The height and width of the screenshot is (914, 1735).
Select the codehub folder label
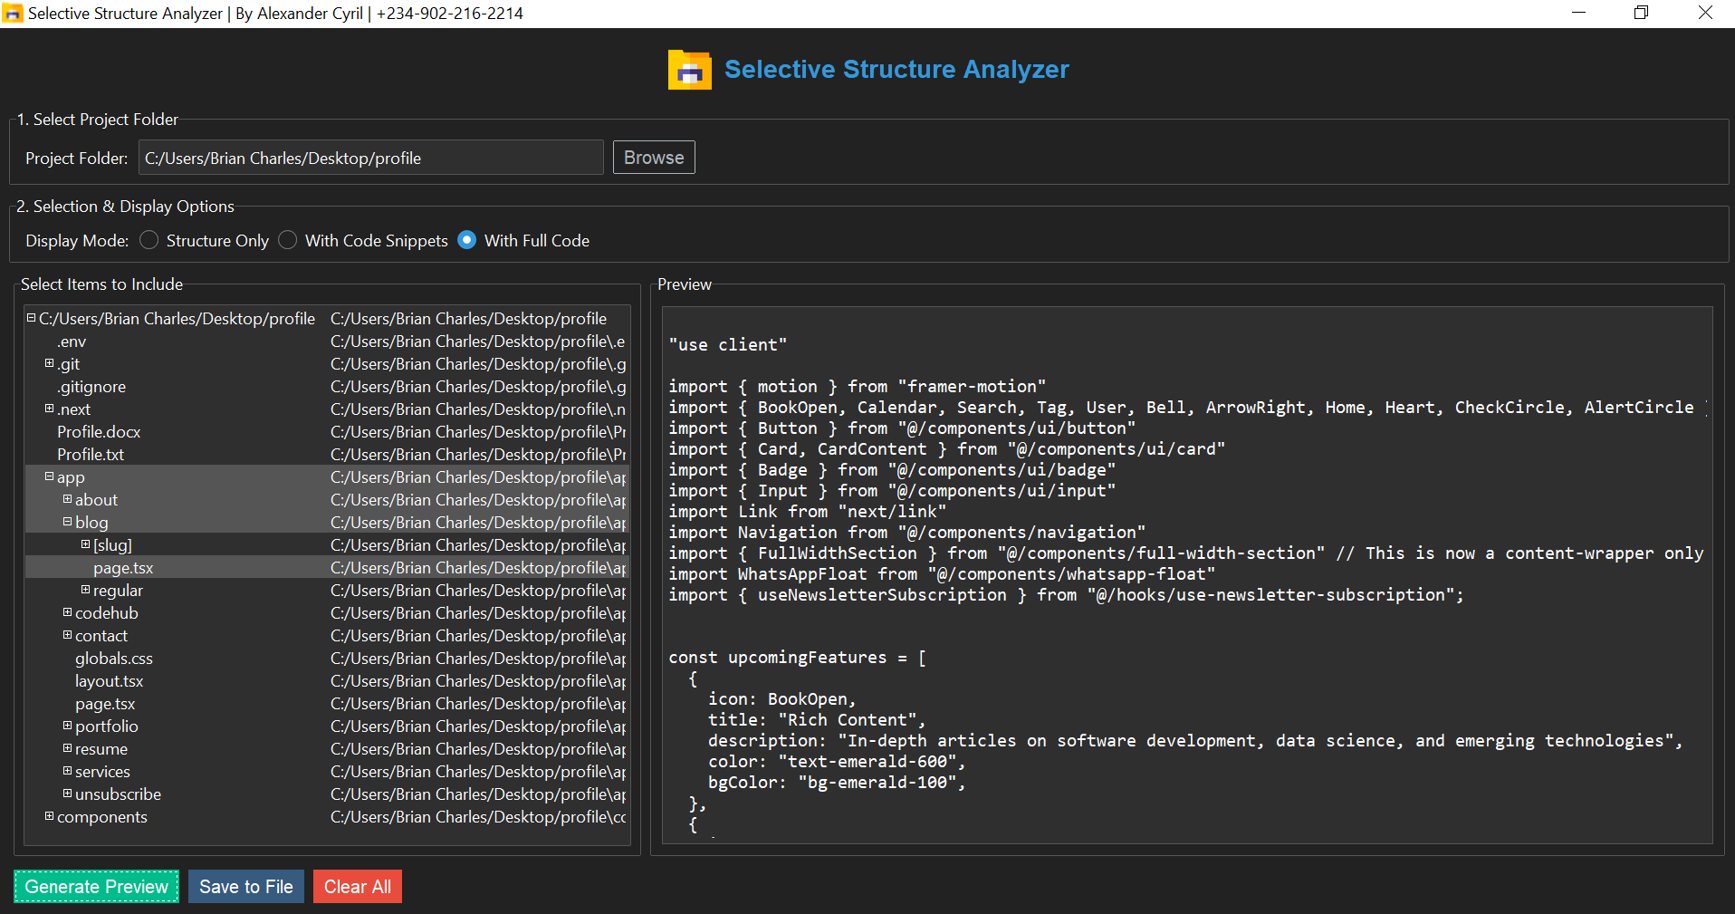click(107, 613)
